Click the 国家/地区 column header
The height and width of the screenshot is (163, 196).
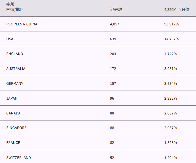[15, 10]
